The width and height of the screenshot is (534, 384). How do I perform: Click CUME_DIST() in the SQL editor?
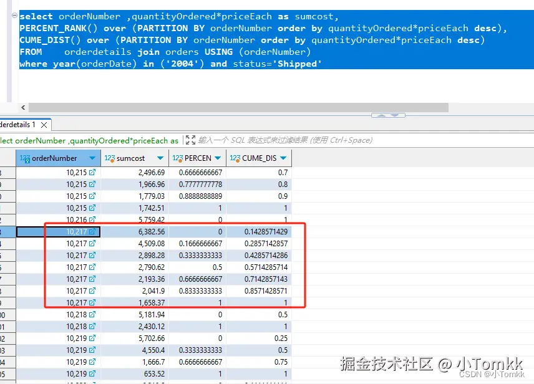point(50,40)
